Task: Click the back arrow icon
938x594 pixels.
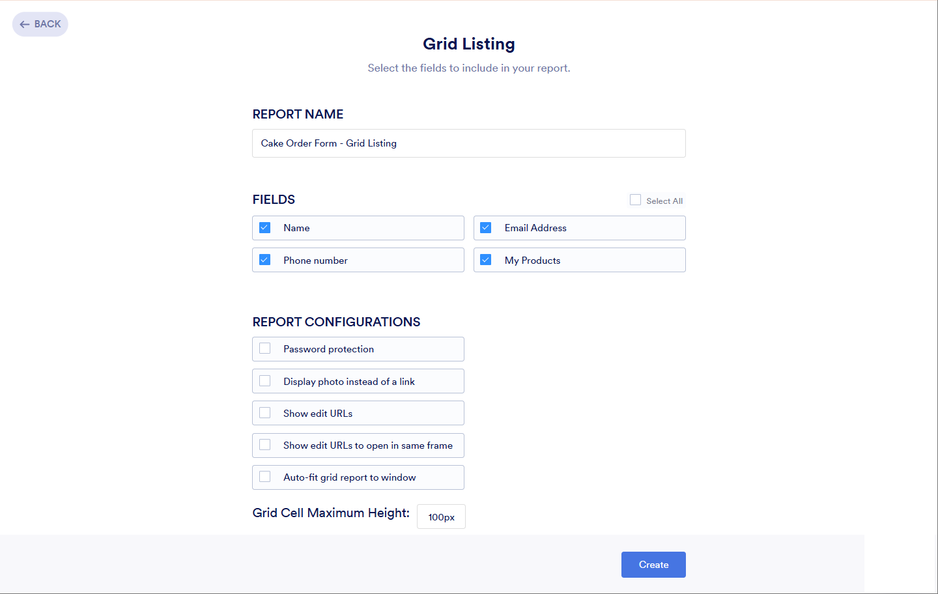Action: [x=24, y=24]
